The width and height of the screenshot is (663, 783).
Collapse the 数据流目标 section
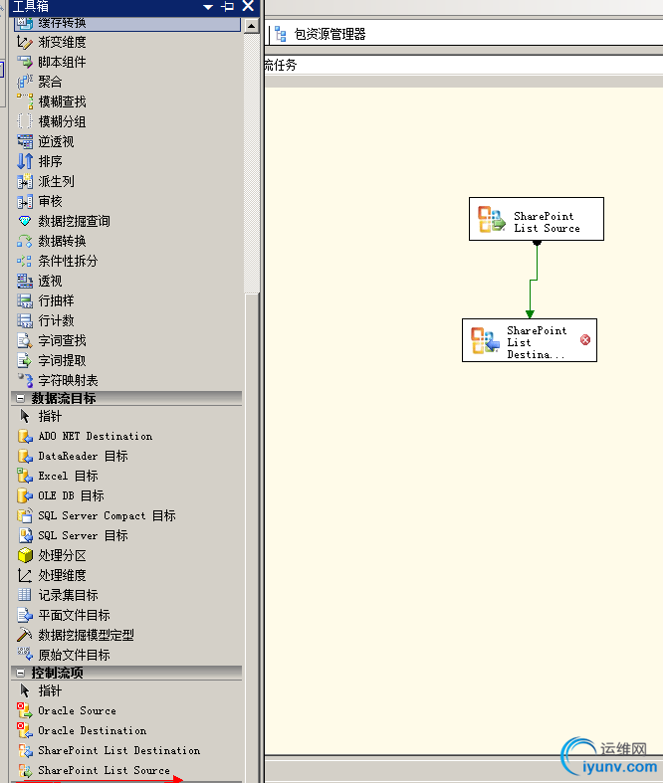[x=21, y=399]
